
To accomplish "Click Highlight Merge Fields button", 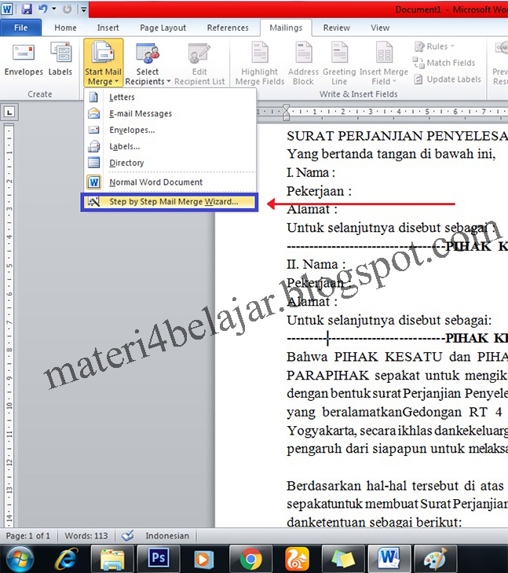I will pyautogui.click(x=259, y=64).
